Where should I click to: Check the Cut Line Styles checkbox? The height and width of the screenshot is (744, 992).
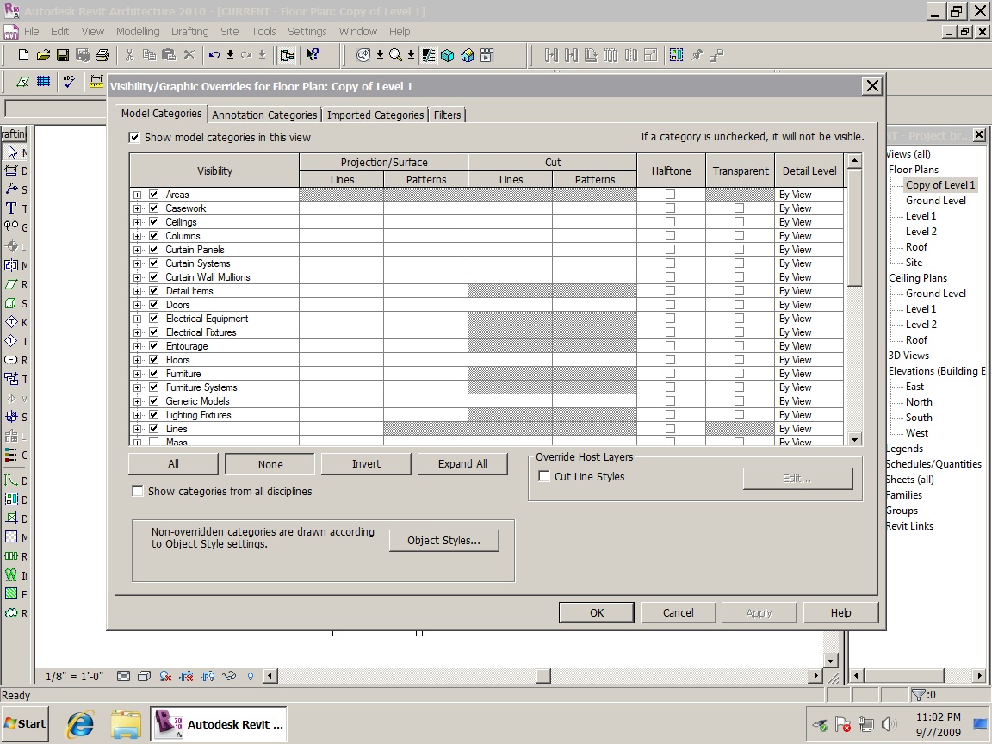(544, 476)
